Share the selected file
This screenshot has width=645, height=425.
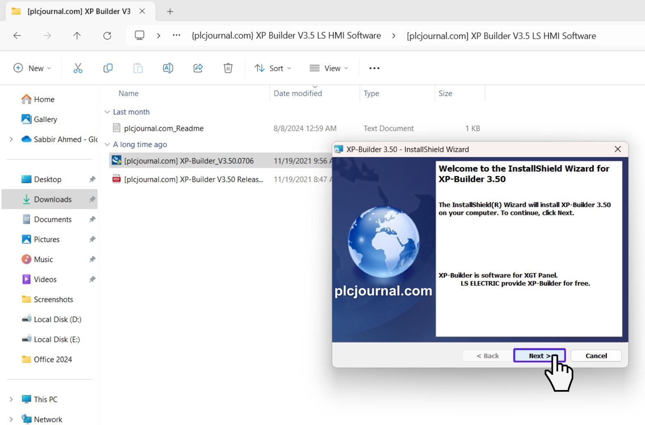[198, 68]
